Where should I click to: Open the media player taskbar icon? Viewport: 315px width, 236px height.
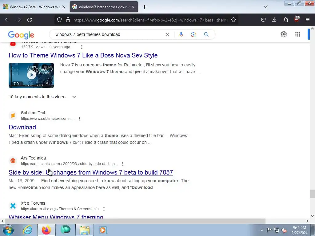pyautogui.click(x=103, y=230)
